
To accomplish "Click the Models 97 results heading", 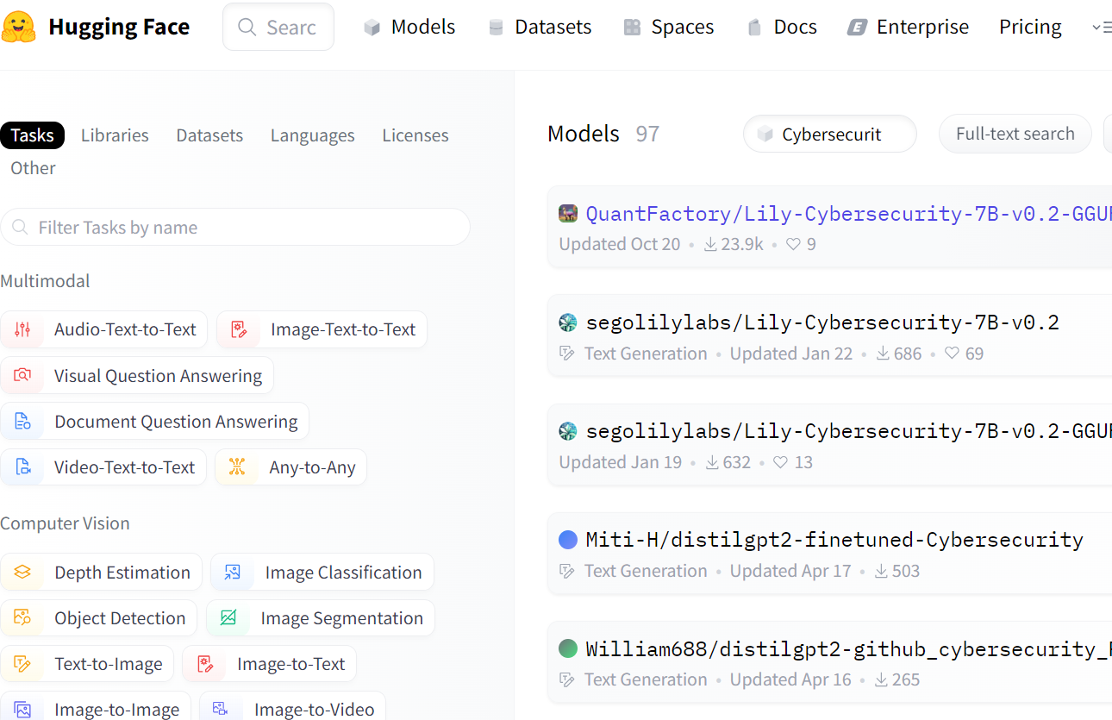I will (x=603, y=134).
